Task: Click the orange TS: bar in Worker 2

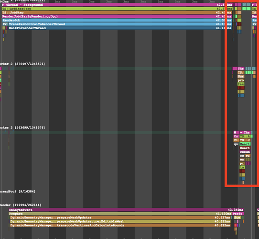Action: pos(241,72)
